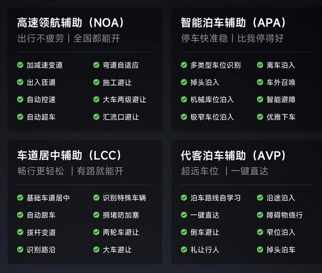This screenshot has height=273, width=322.
Task: Click the checkmark for 自动超车
Action: [20, 117]
